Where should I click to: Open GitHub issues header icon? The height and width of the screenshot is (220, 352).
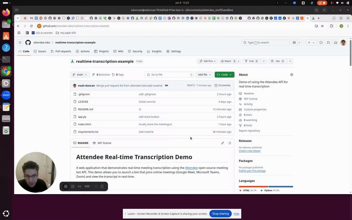[x=321, y=43]
